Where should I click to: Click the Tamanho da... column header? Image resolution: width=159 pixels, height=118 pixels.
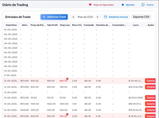pyautogui.click(x=103, y=25)
